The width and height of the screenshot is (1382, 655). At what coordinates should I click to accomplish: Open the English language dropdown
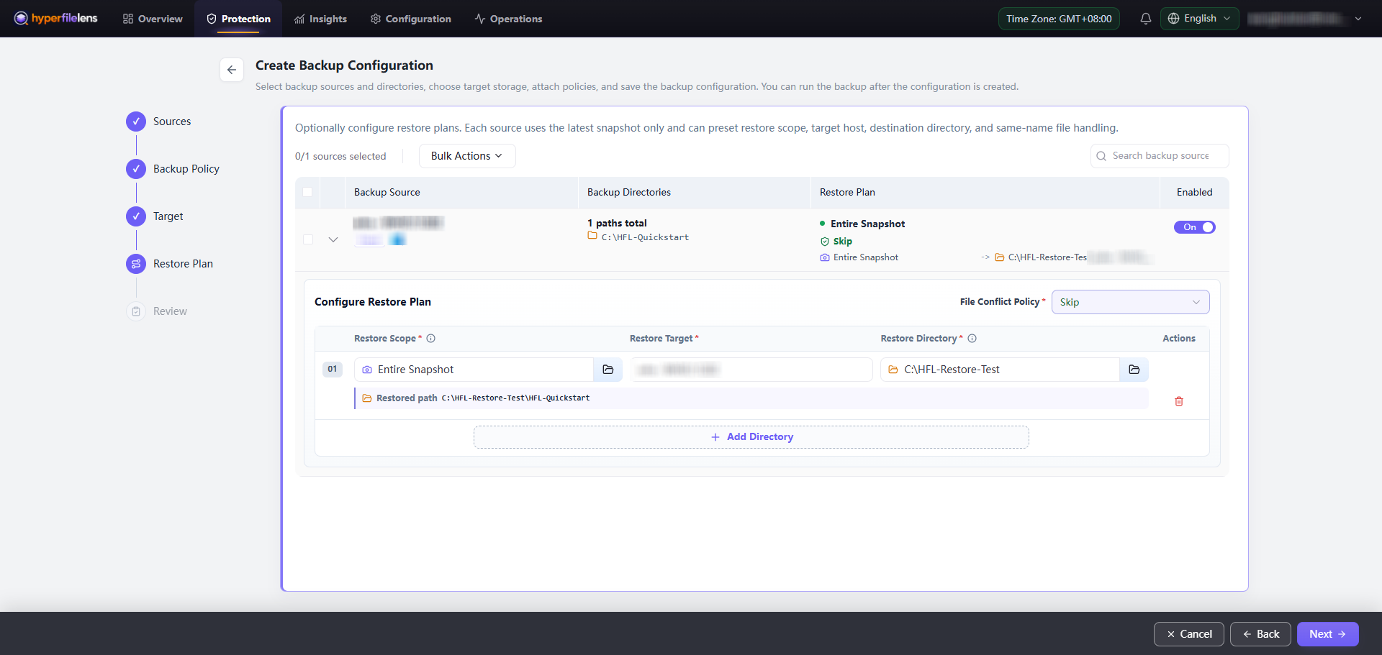click(1200, 19)
